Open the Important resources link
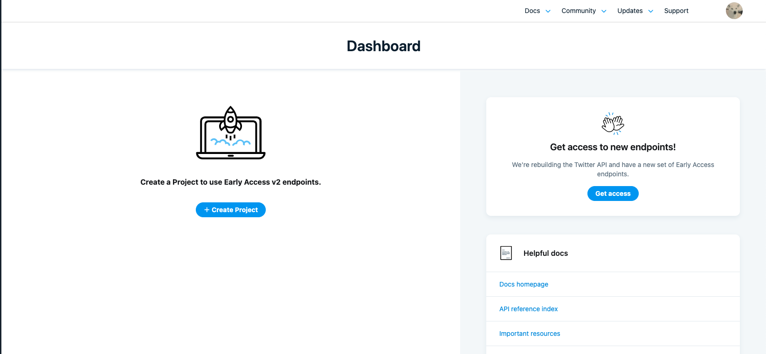The image size is (766, 354). (x=530, y=334)
